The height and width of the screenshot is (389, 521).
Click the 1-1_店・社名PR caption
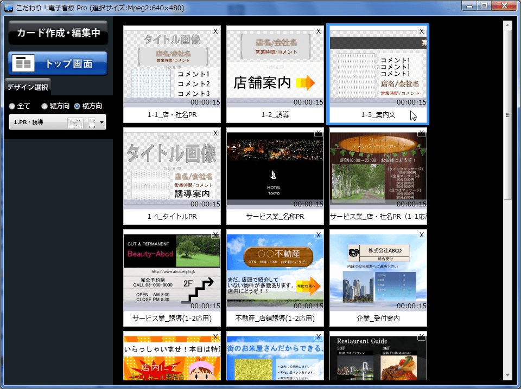pos(172,115)
